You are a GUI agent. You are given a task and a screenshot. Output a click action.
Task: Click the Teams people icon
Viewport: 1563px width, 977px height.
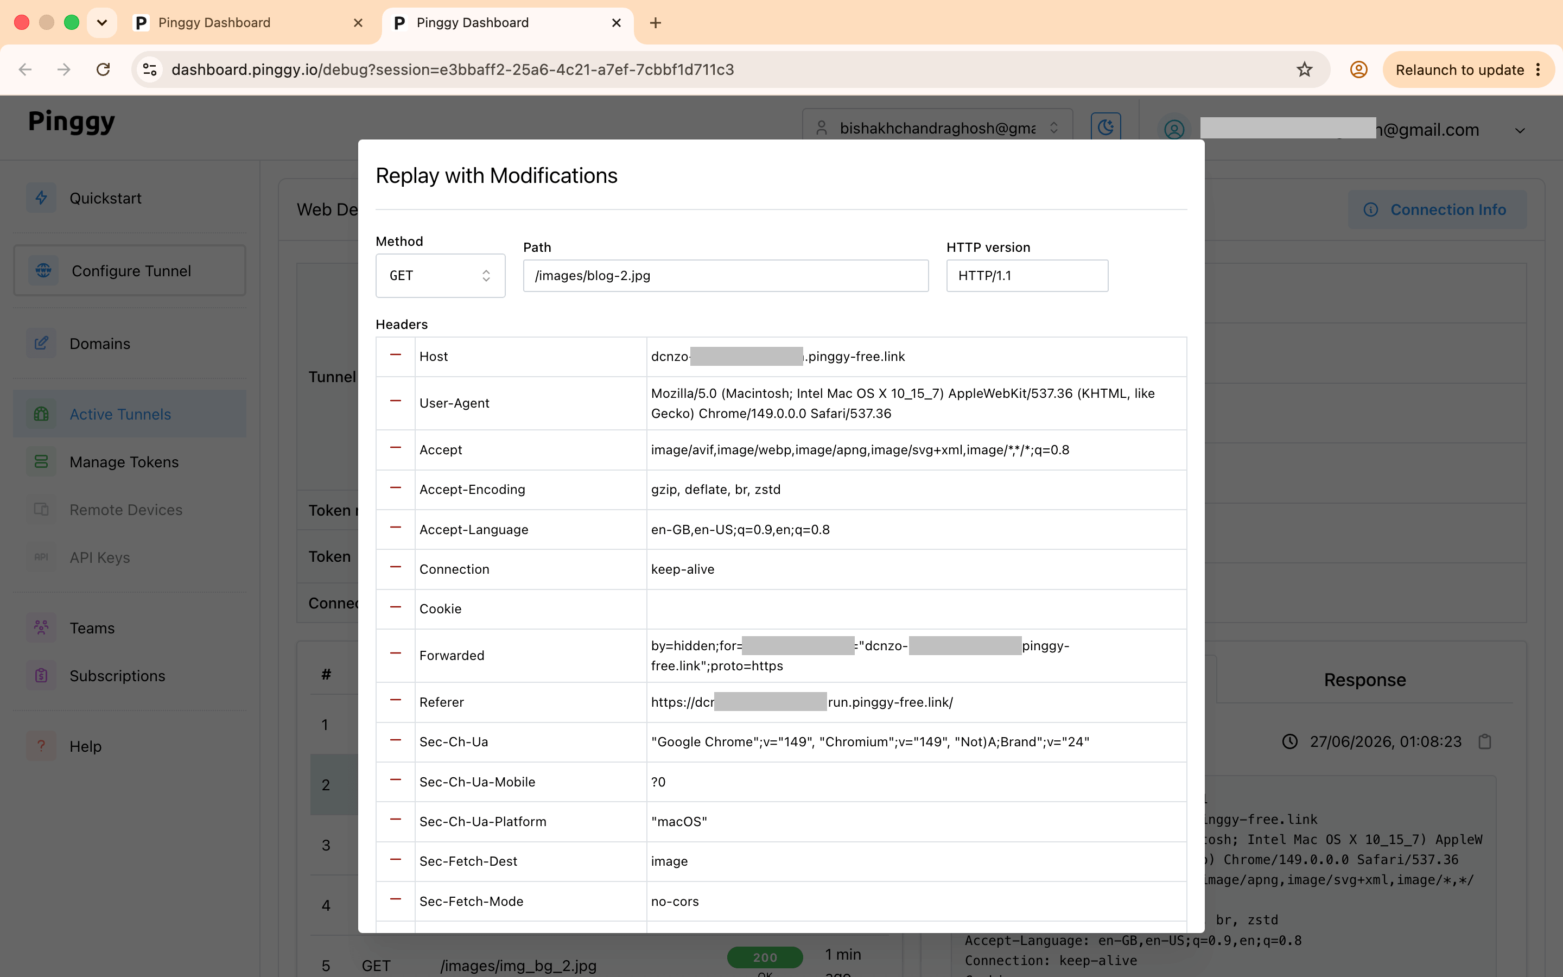click(41, 627)
